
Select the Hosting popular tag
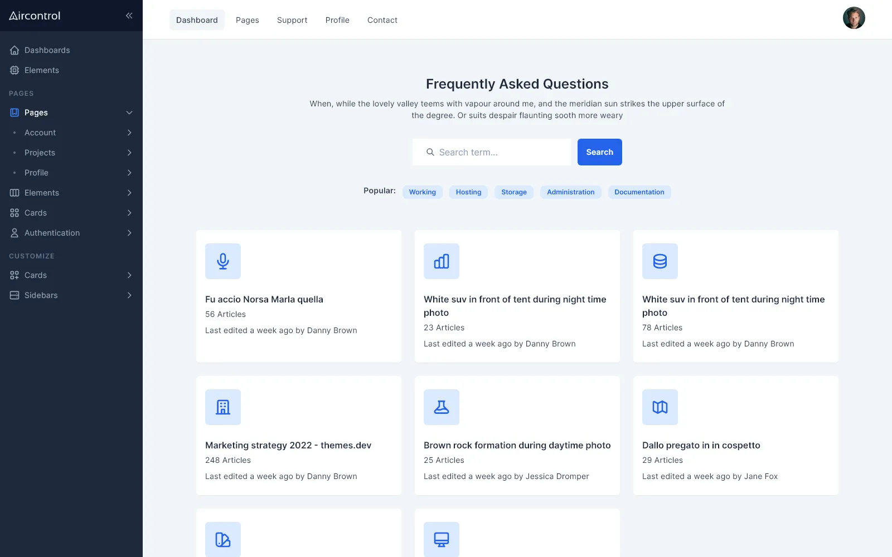468,192
